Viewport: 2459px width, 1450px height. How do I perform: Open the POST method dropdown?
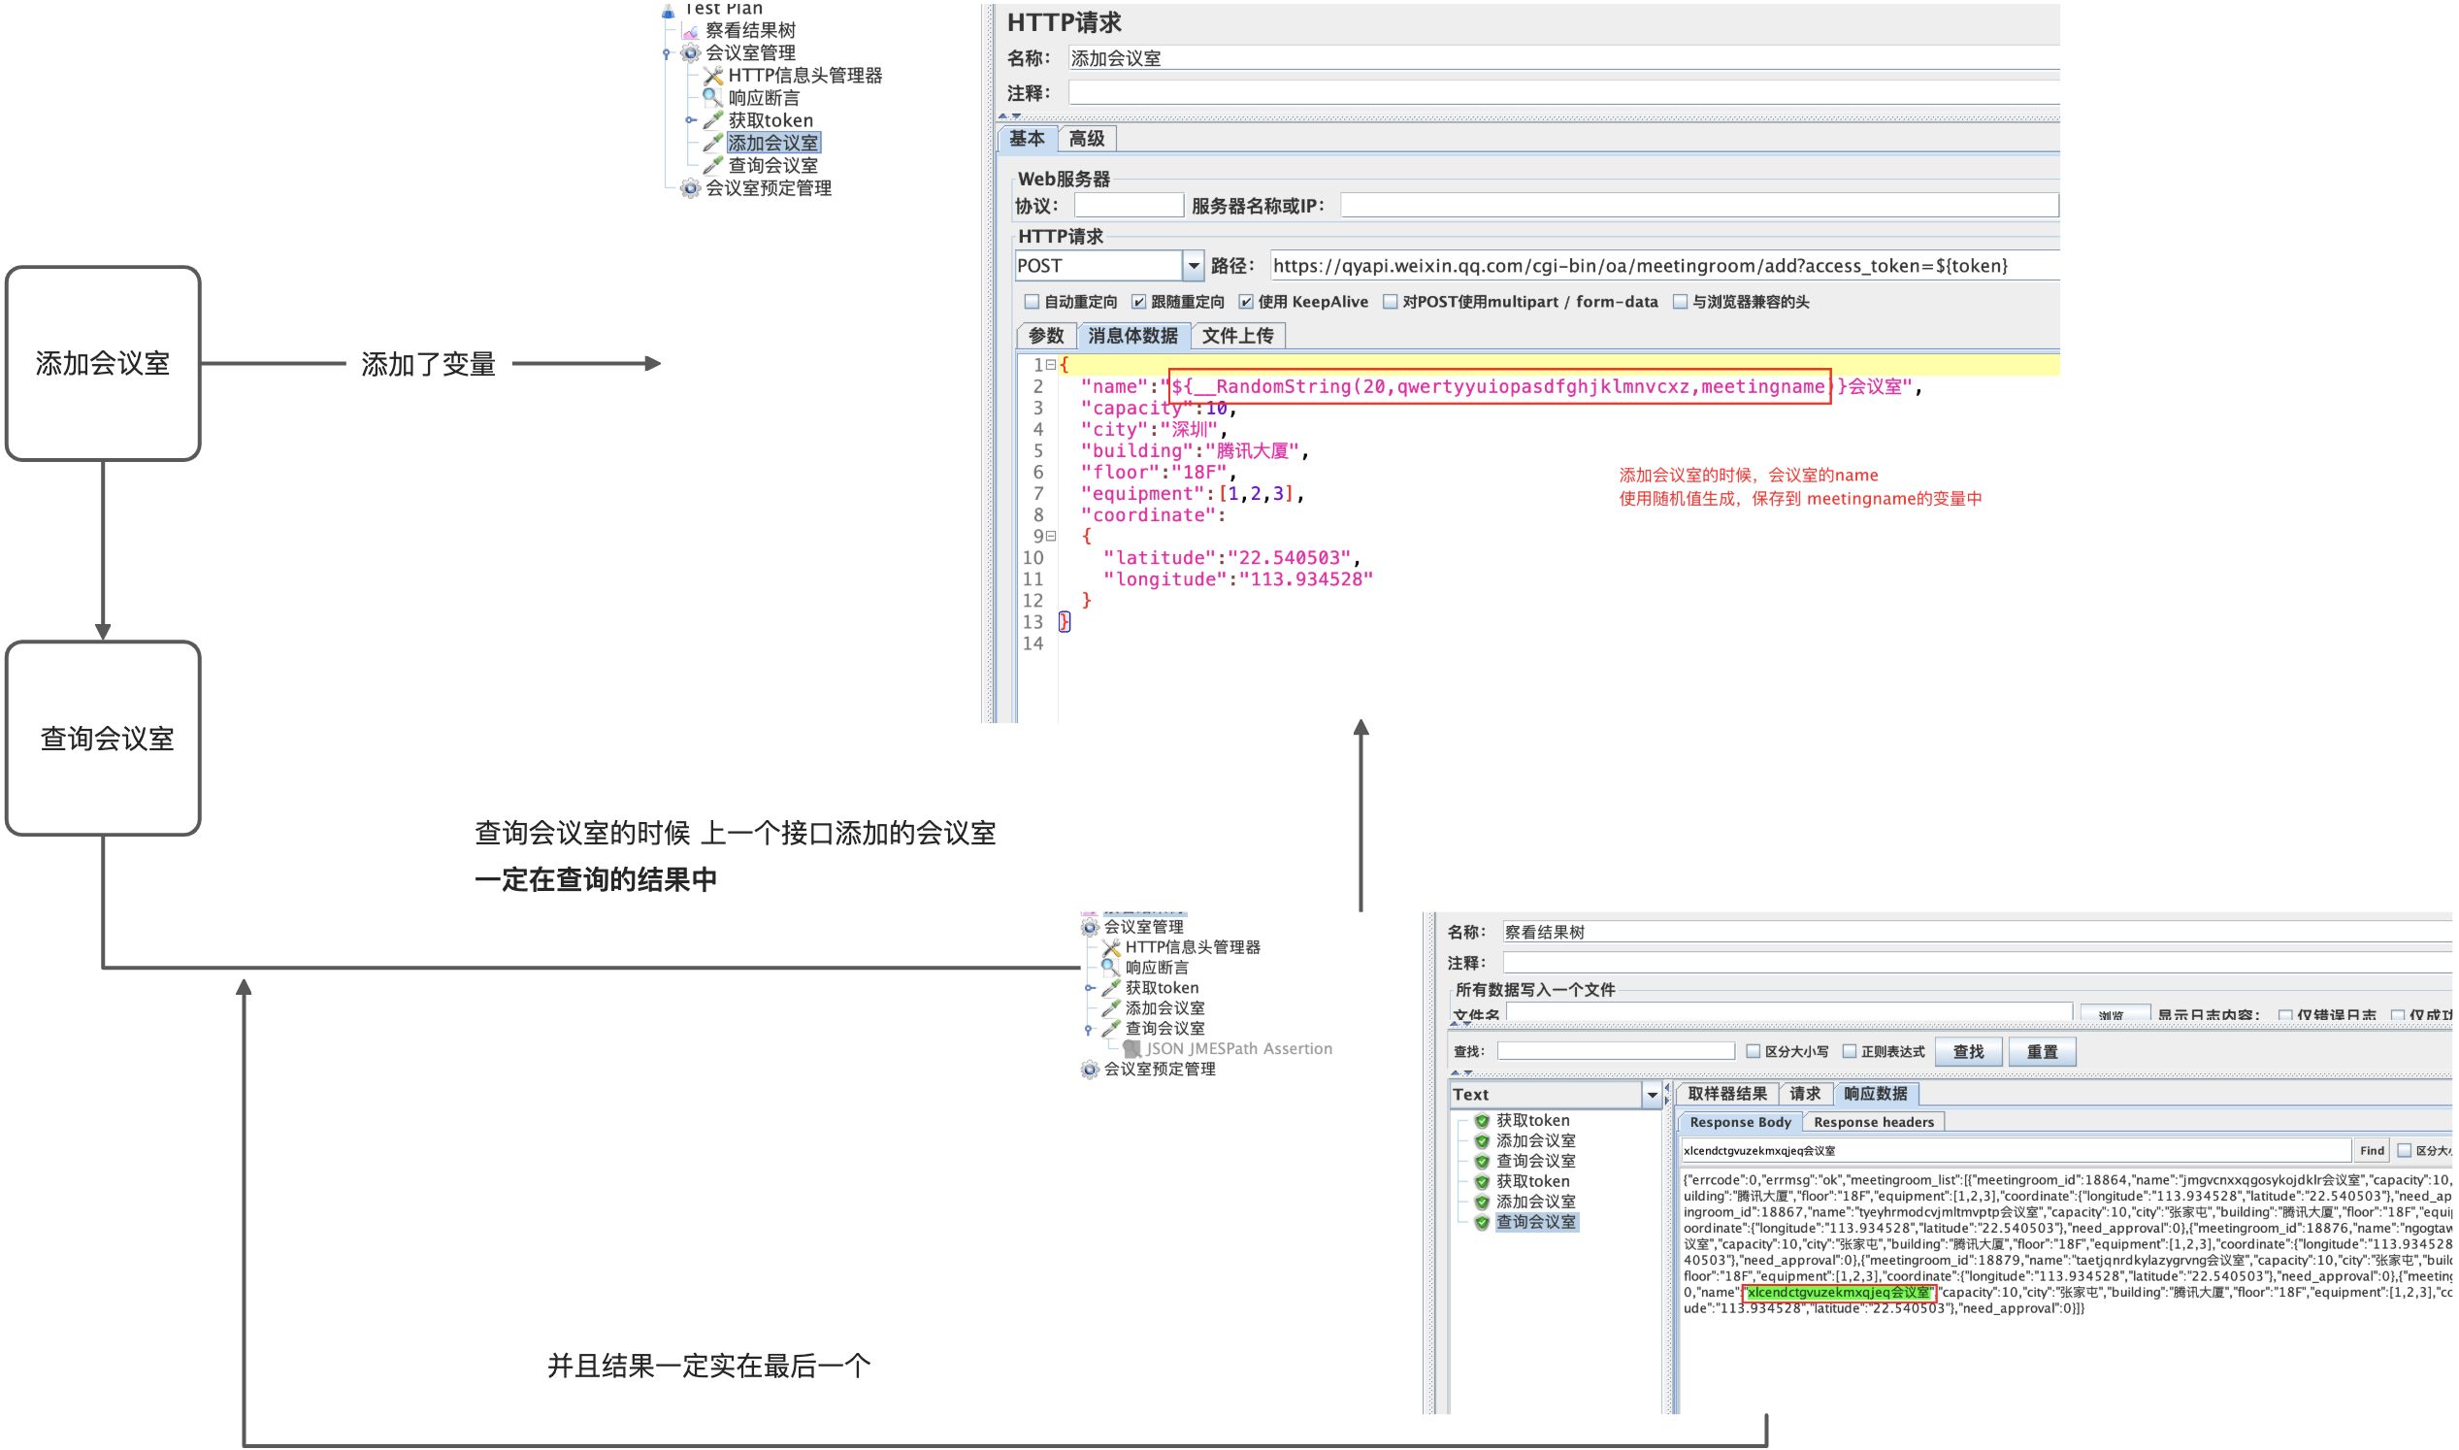1195,266
